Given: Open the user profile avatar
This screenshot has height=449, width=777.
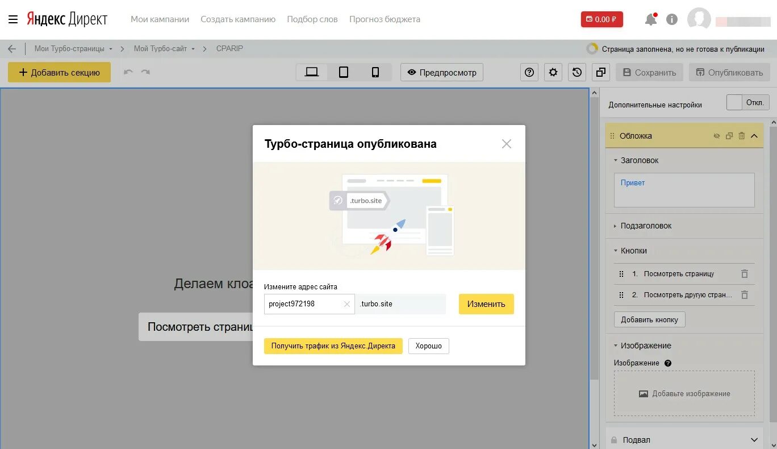Looking at the screenshot, I should (699, 19).
